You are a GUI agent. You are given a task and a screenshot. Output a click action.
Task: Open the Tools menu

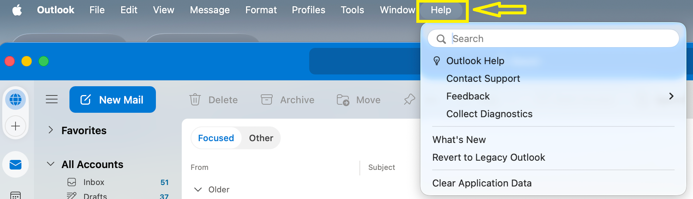click(x=352, y=10)
